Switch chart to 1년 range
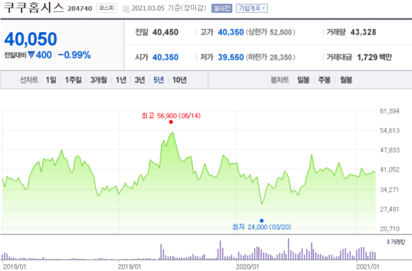Image resolution: width=412 pixels, height=271 pixels. [121, 80]
